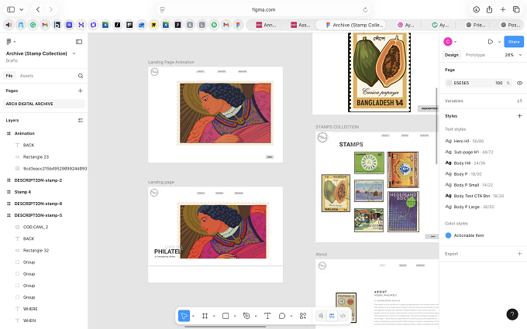Open Pen tool options dropdown arrow
The width and height of the screenshot is (527, 329).
click(256, 316)
